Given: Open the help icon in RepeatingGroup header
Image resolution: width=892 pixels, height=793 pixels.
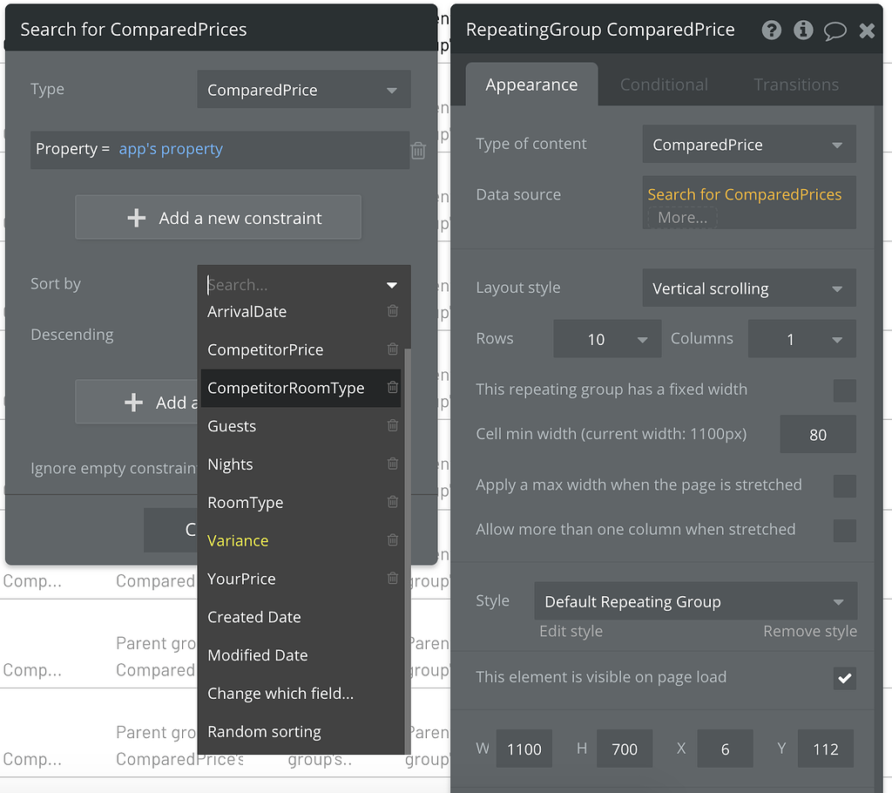Looking at the screenshot, I should pyautogui.click(x=771, y=30).
